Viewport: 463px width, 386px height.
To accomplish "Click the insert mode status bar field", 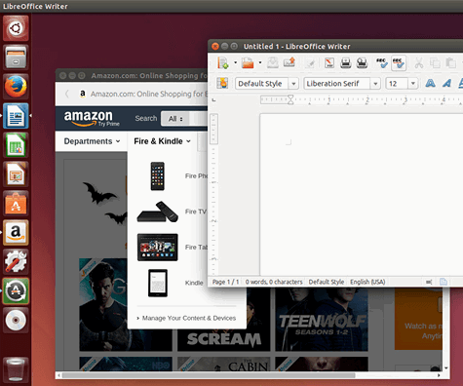I will coord(429,282).
